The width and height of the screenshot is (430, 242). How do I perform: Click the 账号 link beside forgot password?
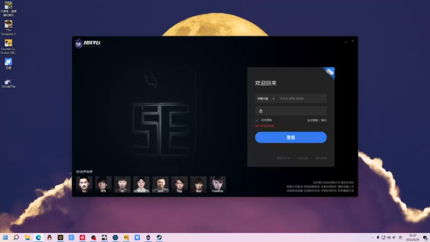pos(324,120)
